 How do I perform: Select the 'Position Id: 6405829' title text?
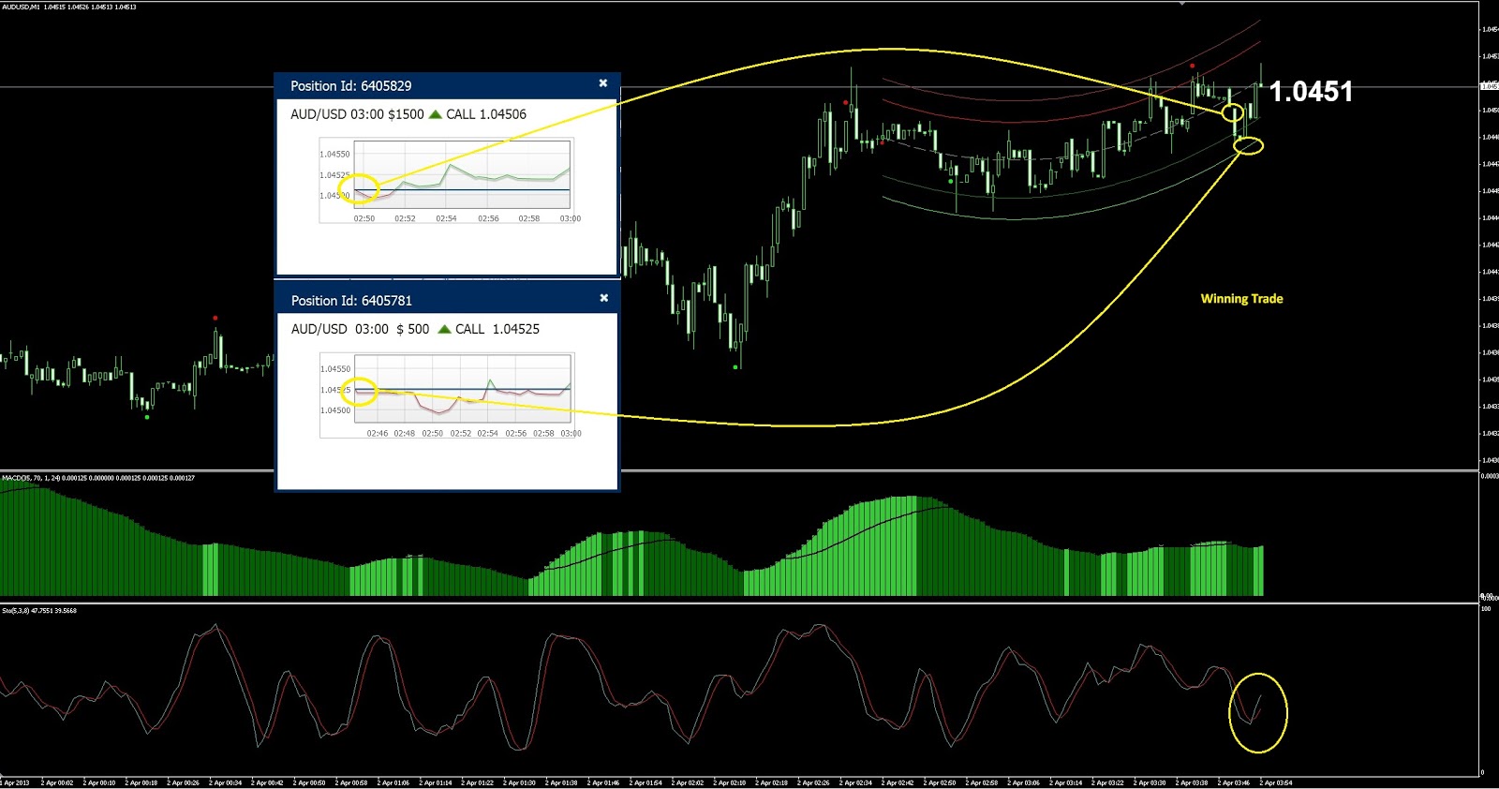pyautogui.click(x=350, y=86)
